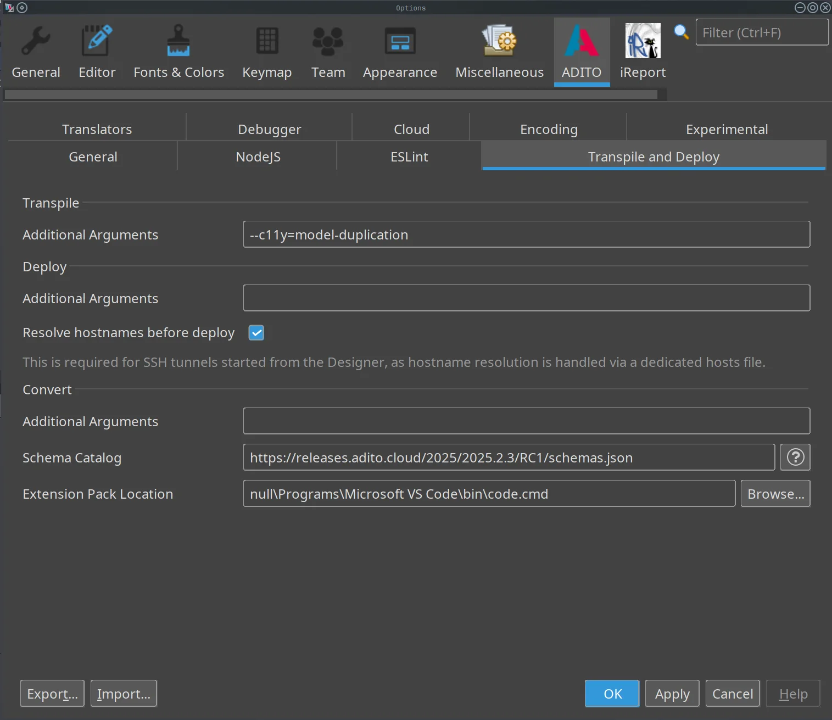Click the Resolve hostnames before deploy label
Viewport: 832px width, 720px height.
point(129,333)
